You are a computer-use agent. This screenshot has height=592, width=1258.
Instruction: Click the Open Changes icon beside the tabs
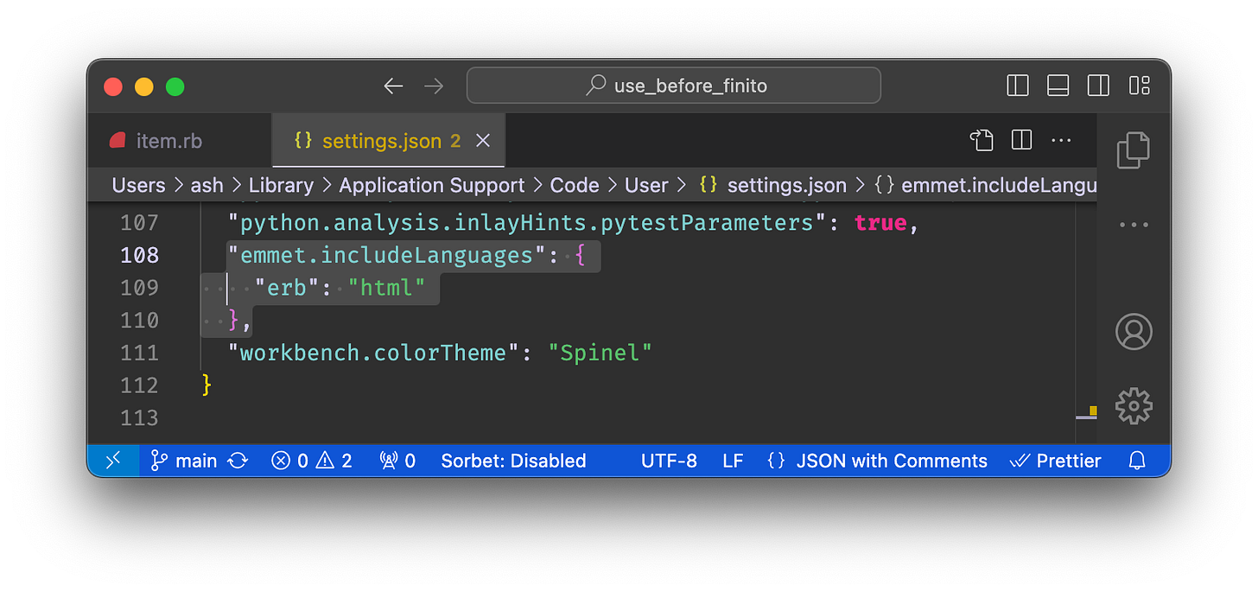coord(982,140)
